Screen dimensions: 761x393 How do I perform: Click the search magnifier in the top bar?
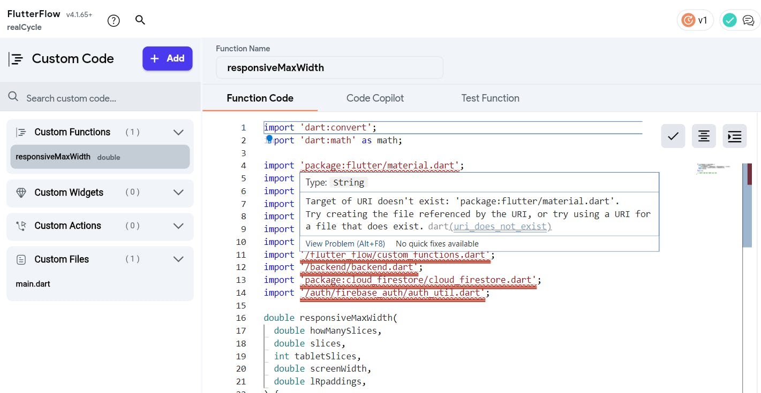click(140, 20)
